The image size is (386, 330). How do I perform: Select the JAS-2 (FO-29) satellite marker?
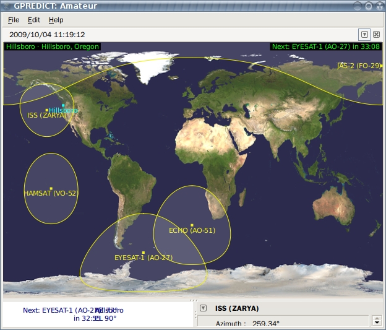[382, 65]
